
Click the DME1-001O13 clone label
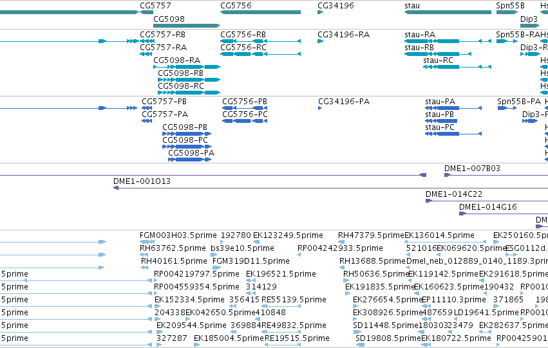click(x=142, y=181)
